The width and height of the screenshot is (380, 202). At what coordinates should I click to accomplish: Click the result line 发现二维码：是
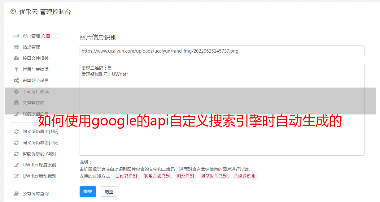[x=97, y=68]
